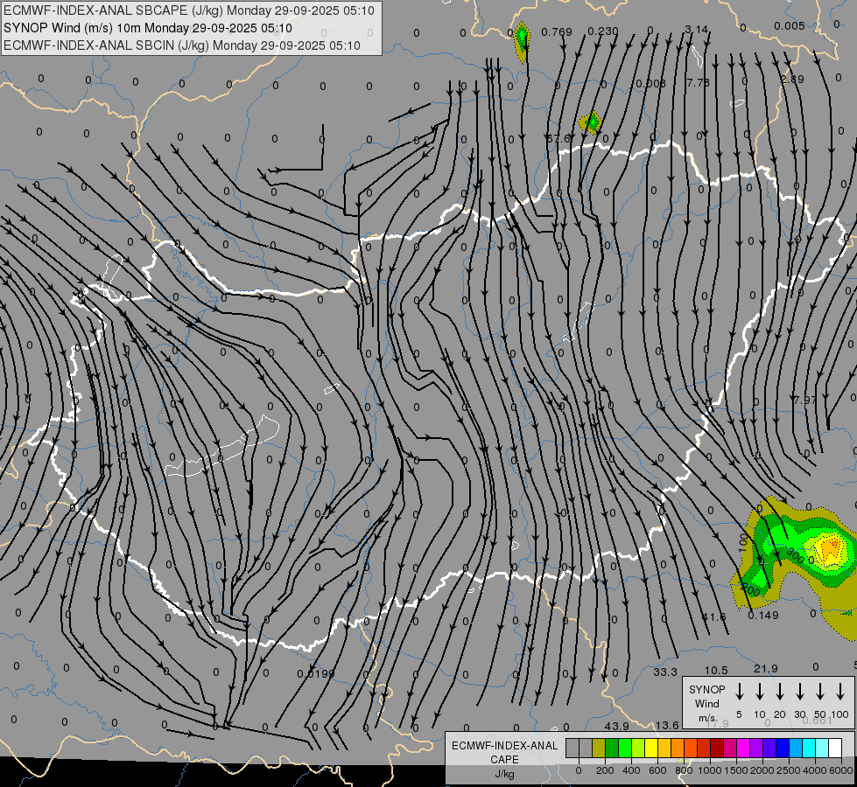Click the 1500 tick on the CAPE scale
The width and height of the screenshot is (857, 787).
pos(735,770)
